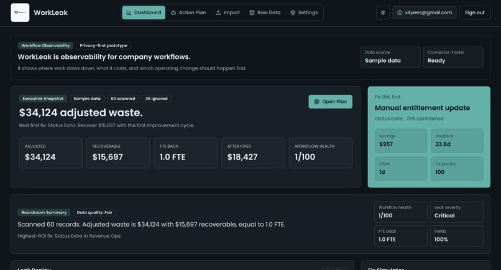Image resolution: width=501 pixels, height=270 pixels.
Task: Select the Boardroom Workflow health 1/100 tile
Action: point(401,212)
